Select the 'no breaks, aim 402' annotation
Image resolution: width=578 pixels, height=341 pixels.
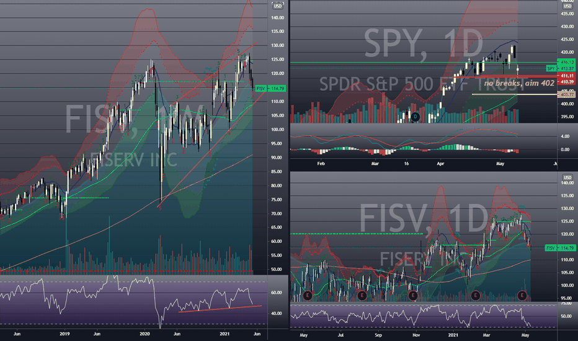point(519,83)
